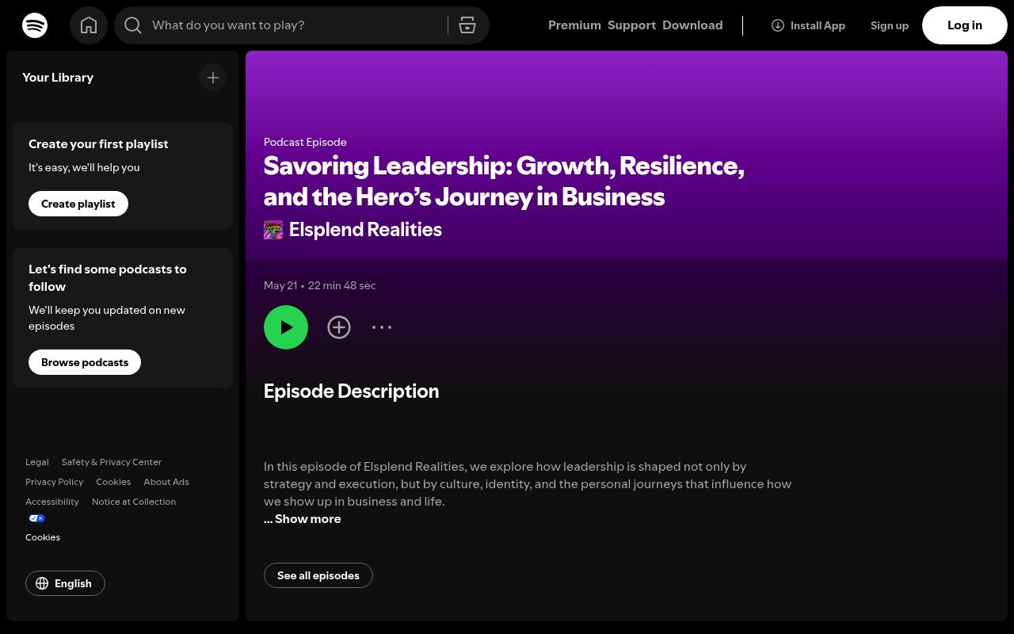Click the "It's easy, we'll help you" text
Screen dimensions: 1014x634
click(84, 167)
